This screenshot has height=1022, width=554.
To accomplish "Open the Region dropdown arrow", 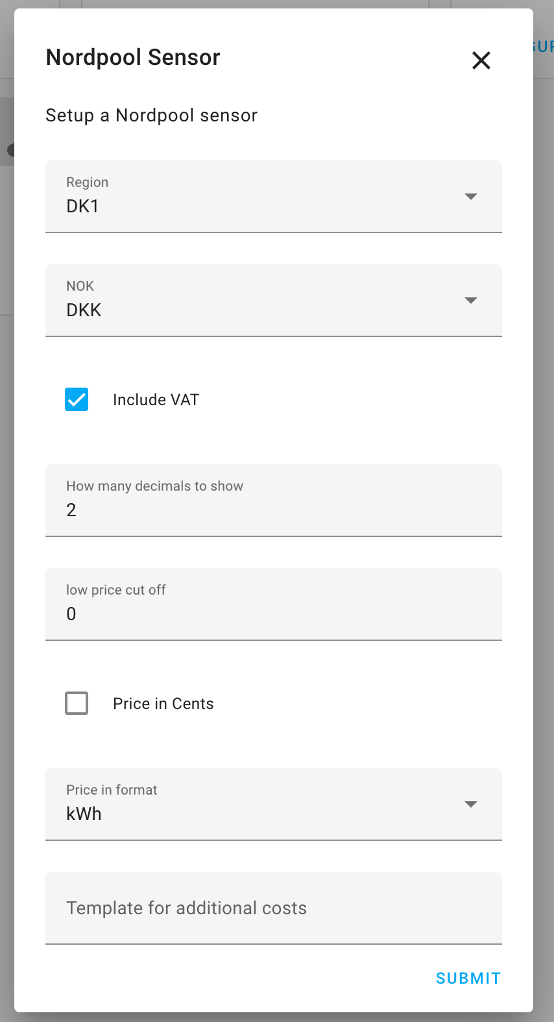I will point(471,196).
